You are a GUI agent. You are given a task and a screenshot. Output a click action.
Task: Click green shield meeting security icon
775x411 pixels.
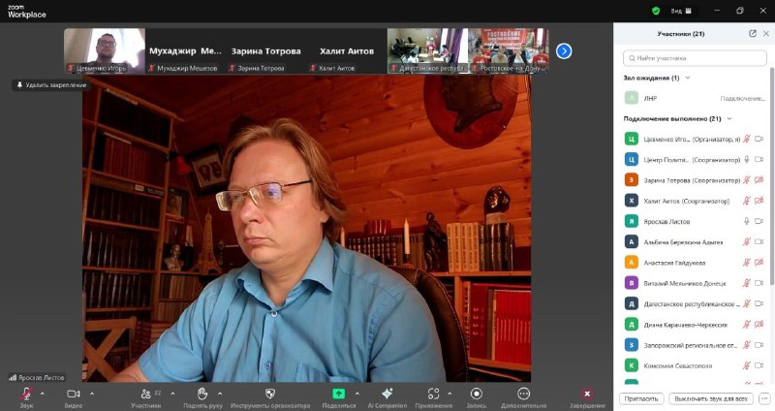point(656,11)
